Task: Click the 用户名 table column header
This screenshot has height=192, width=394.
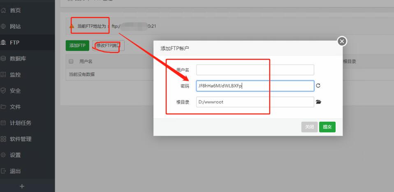Action: click(x=86, y=61)
